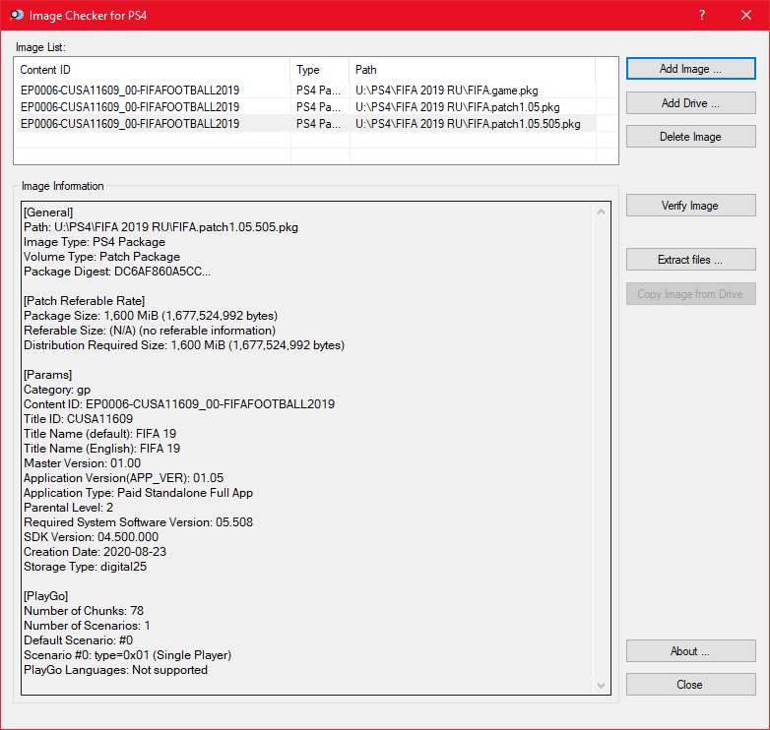Sort list by Type column header

[320, 70]
